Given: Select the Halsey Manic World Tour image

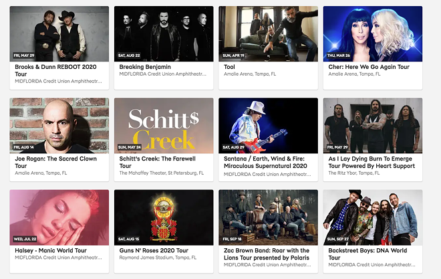Looking at the screenshot, I should pyautogui.click(x=59, y=217).
